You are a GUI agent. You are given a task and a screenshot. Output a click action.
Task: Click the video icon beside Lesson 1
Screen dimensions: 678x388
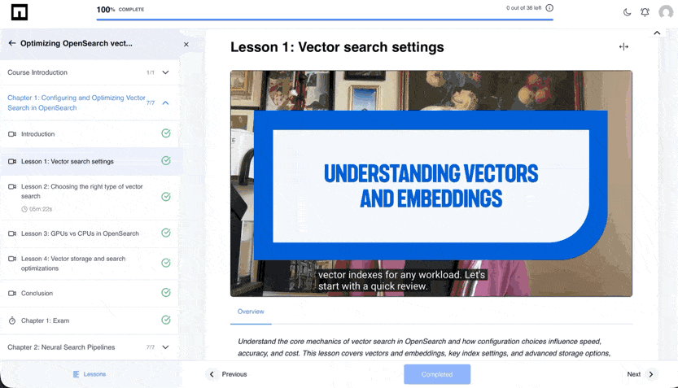[12, 161]
